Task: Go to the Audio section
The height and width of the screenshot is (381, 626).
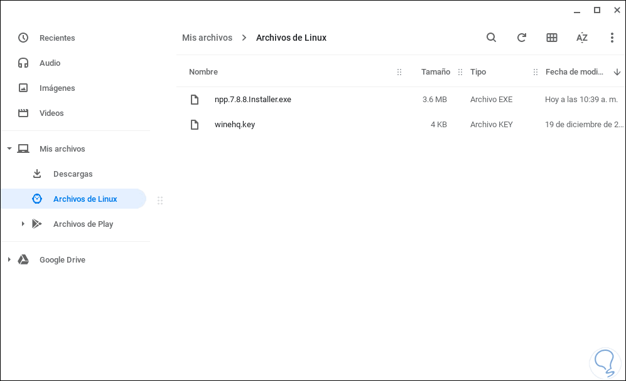Action: tap(50, 63)
